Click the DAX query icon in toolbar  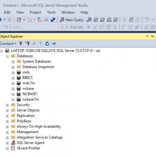(115, 20)
